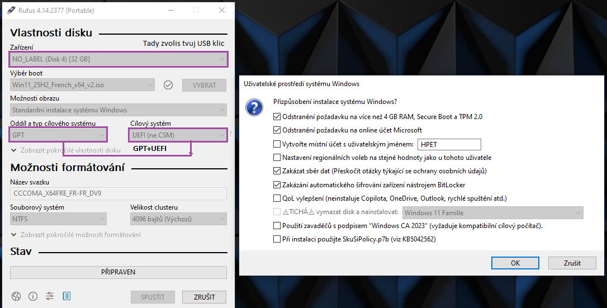Screen dimensions: 607x308
Task: Click the Rufus title bar app icon
Action: pyautogui.click(x=11, y=11)
